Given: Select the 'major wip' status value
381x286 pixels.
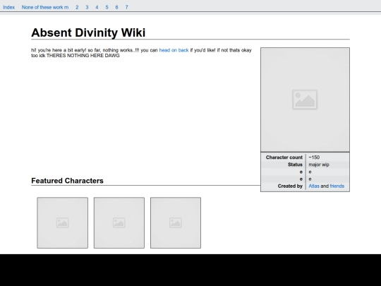Looking at the screenshot, I should (x=319, y=165).
